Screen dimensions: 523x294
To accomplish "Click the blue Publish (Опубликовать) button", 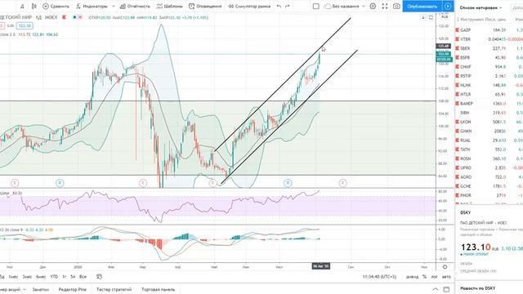I will pyautogui.click(x=422, y=7).
